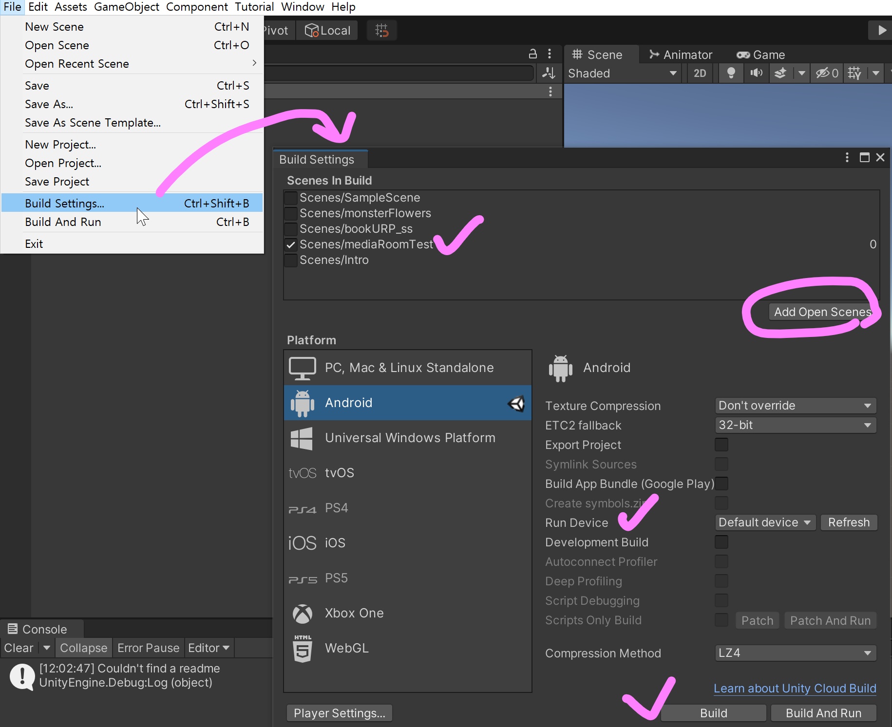Open Player Settings button
892x727 pixels.
[340, 713]
